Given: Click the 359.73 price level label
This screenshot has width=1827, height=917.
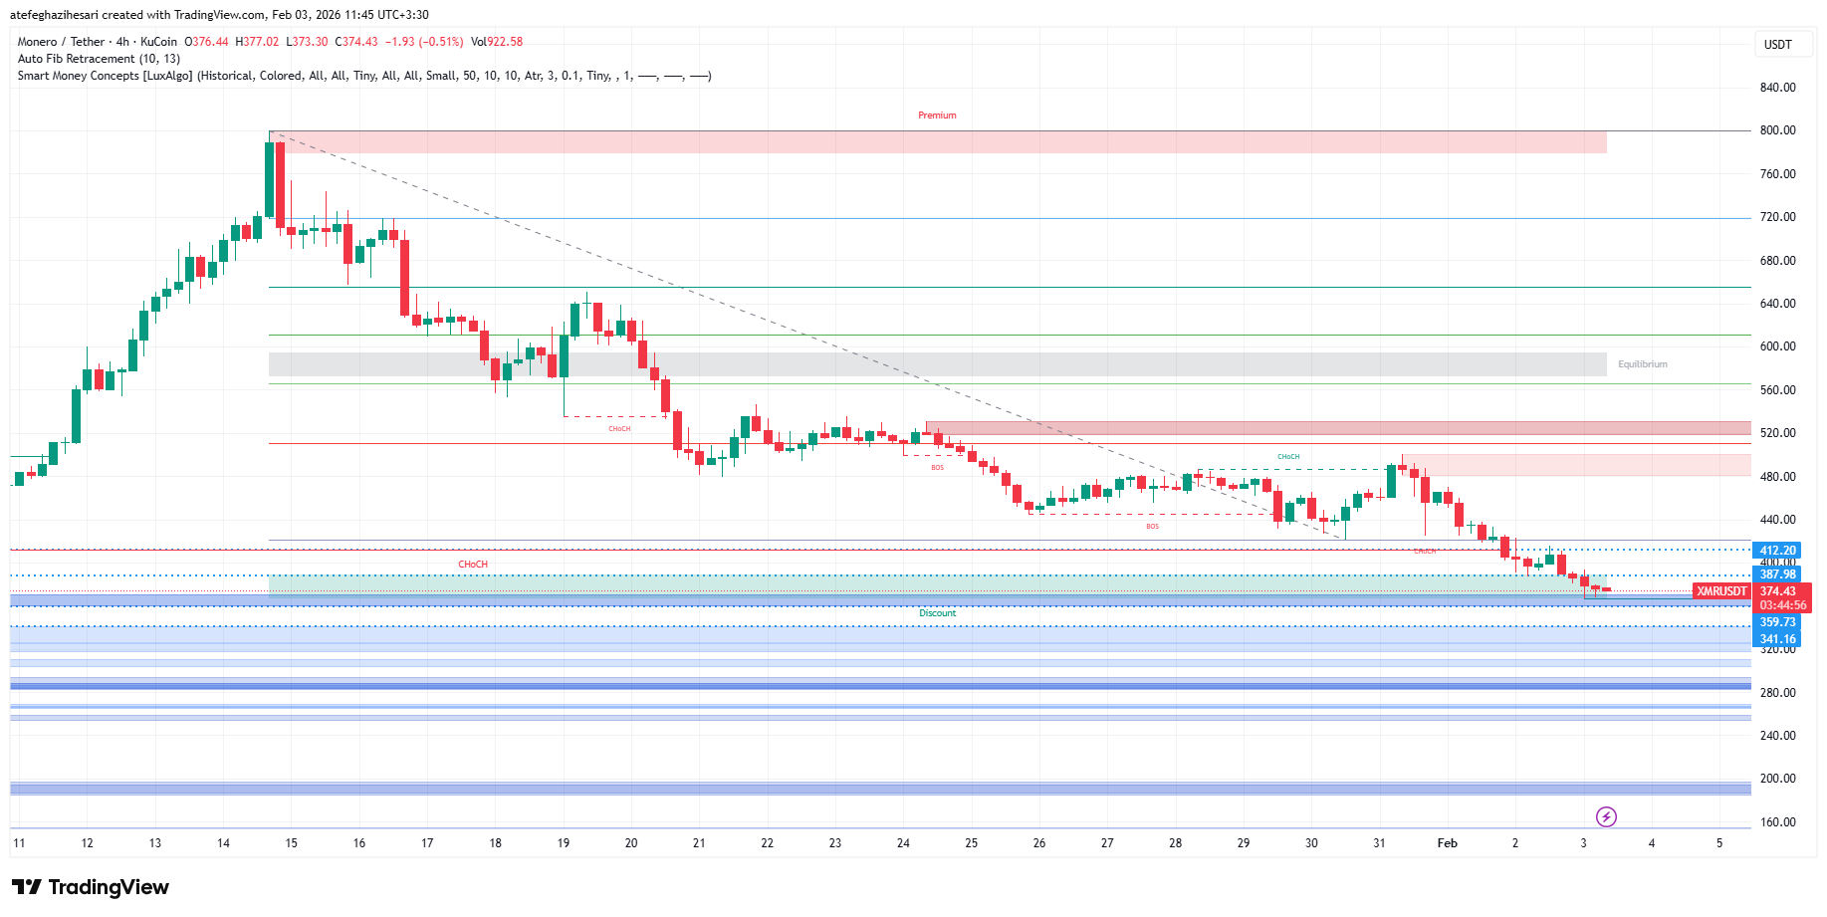Looking at the screenshot, I should [x=1777, y=622].
